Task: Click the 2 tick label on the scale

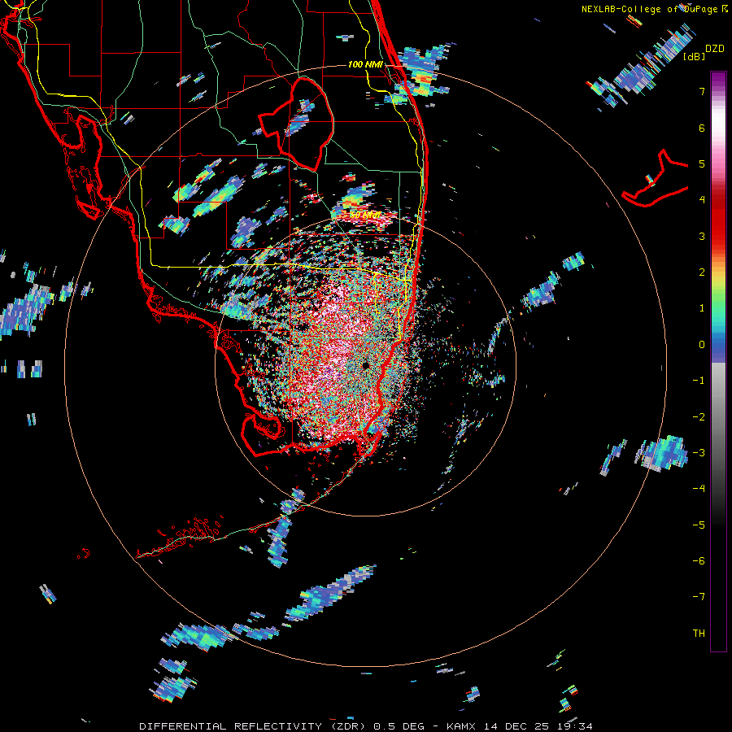Action: click(x=702, y=272)
